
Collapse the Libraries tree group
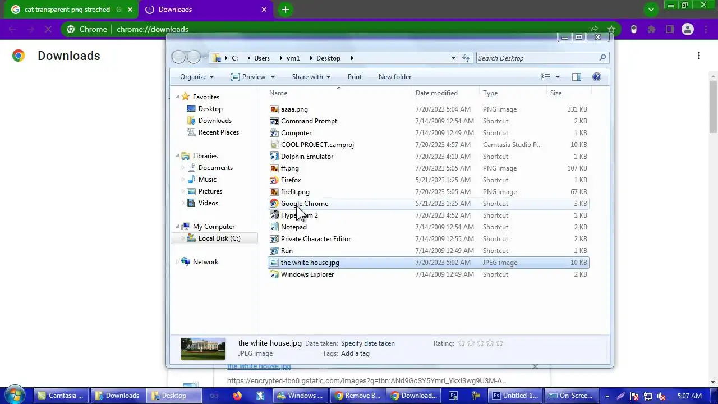[177, 156]
